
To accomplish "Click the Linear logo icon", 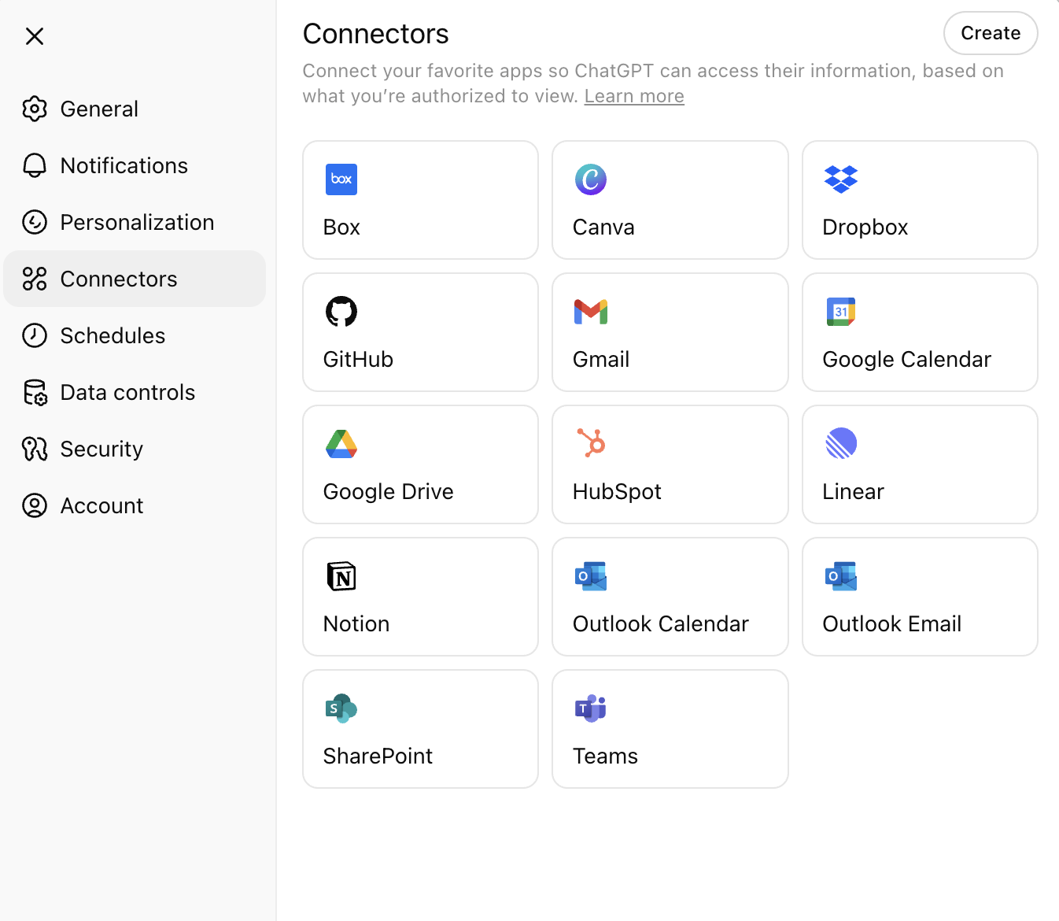I will point(841,443).
